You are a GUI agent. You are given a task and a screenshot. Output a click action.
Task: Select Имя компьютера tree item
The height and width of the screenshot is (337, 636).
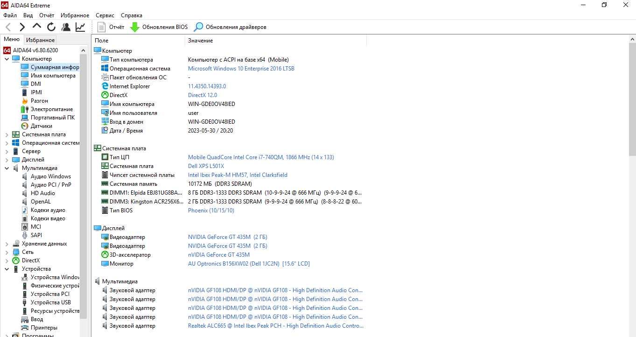pos(48,75)
